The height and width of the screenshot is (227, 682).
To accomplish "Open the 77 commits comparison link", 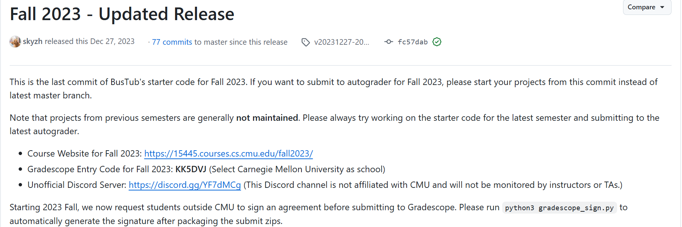I will [x=172, y=42].
